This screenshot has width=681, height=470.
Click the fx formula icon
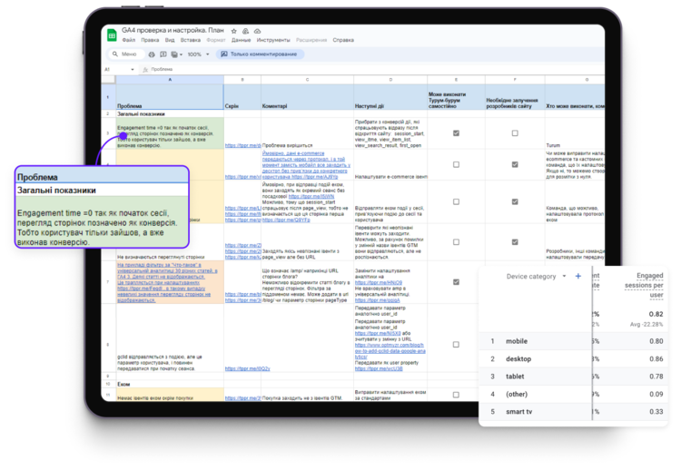145,70
